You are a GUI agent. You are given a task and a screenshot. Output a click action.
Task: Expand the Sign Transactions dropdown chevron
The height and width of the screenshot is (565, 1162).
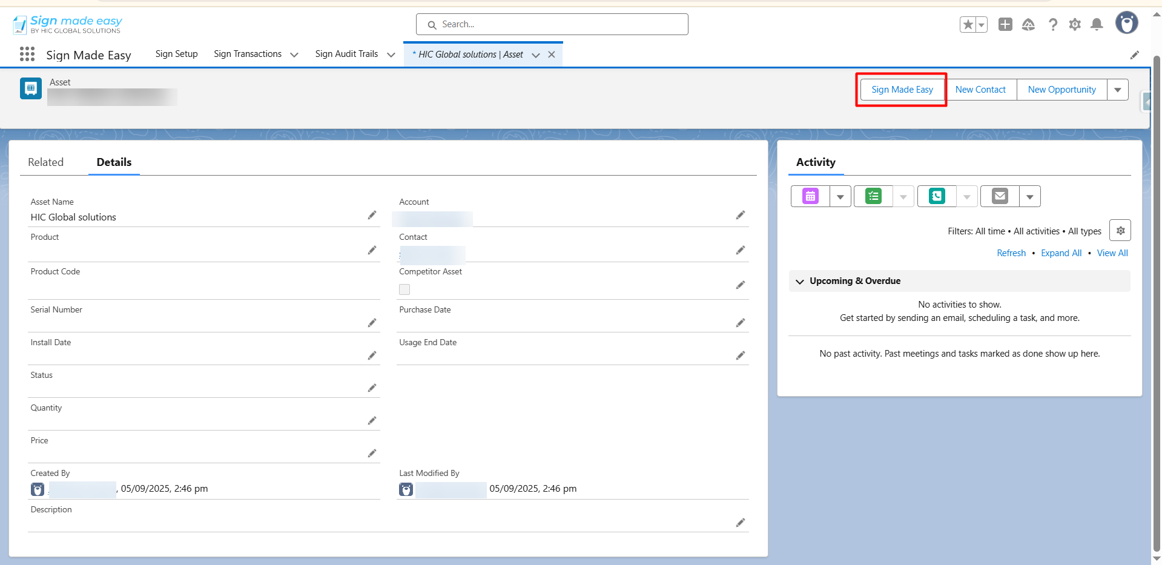(294, 55)
